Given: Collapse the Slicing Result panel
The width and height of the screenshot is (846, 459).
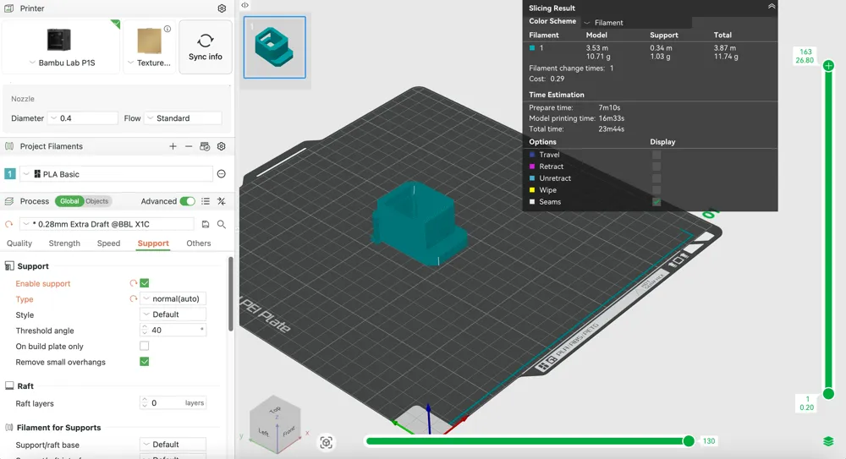Looking at the screenshot, I should pos(772,7).
